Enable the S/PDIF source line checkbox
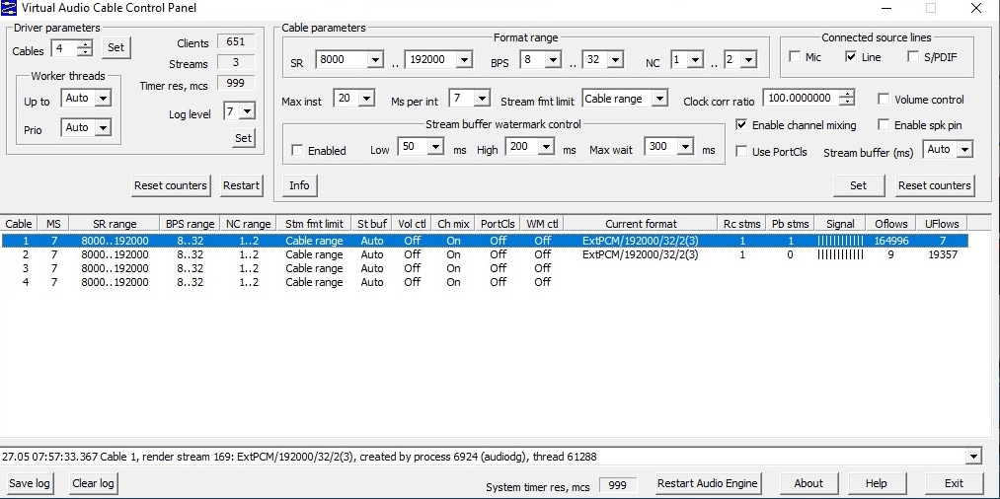The image size is (1000, 499). pos(912,57)
